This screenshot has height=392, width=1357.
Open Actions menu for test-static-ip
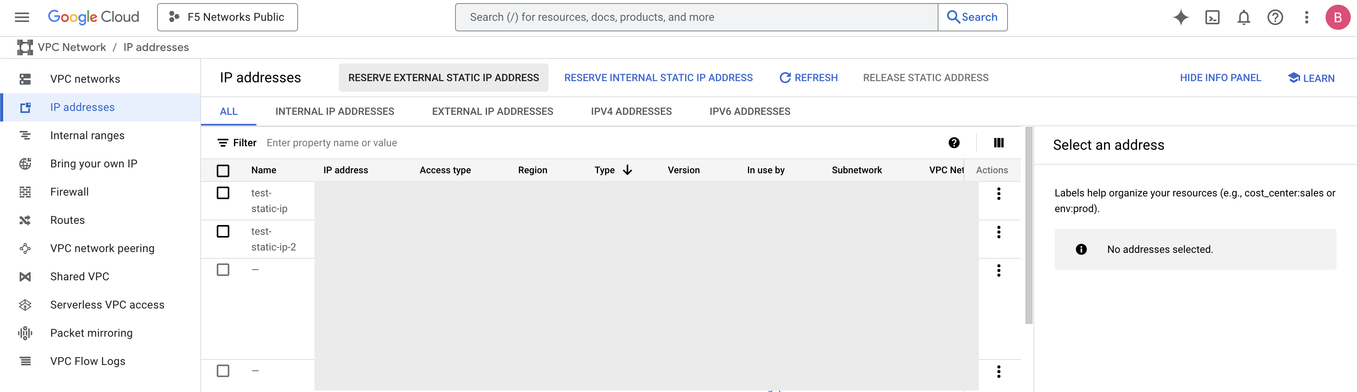[998, 193]
